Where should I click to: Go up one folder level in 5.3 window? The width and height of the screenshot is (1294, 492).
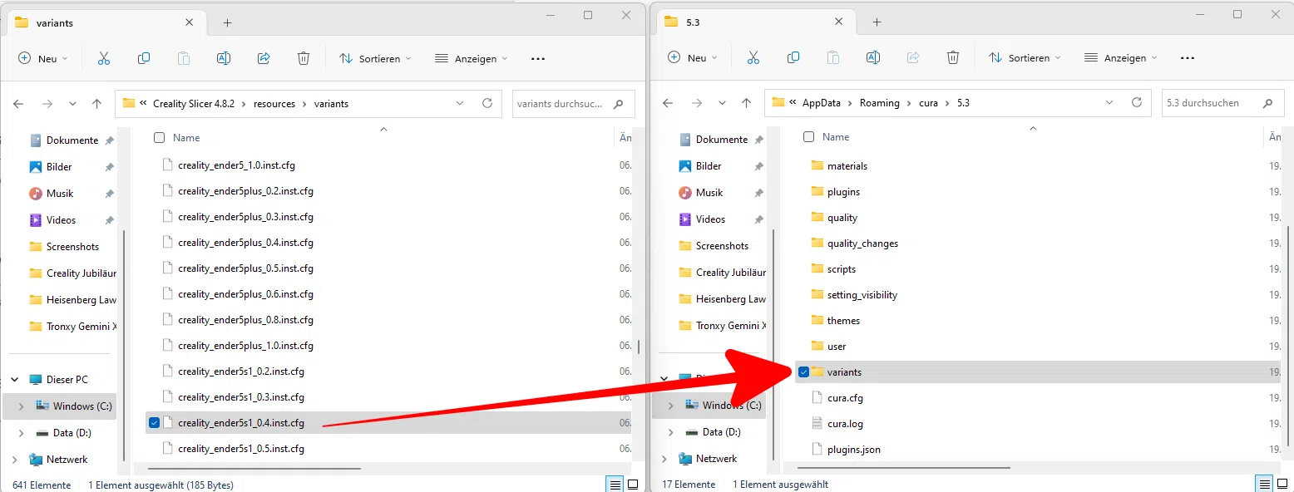click(746, 103)
